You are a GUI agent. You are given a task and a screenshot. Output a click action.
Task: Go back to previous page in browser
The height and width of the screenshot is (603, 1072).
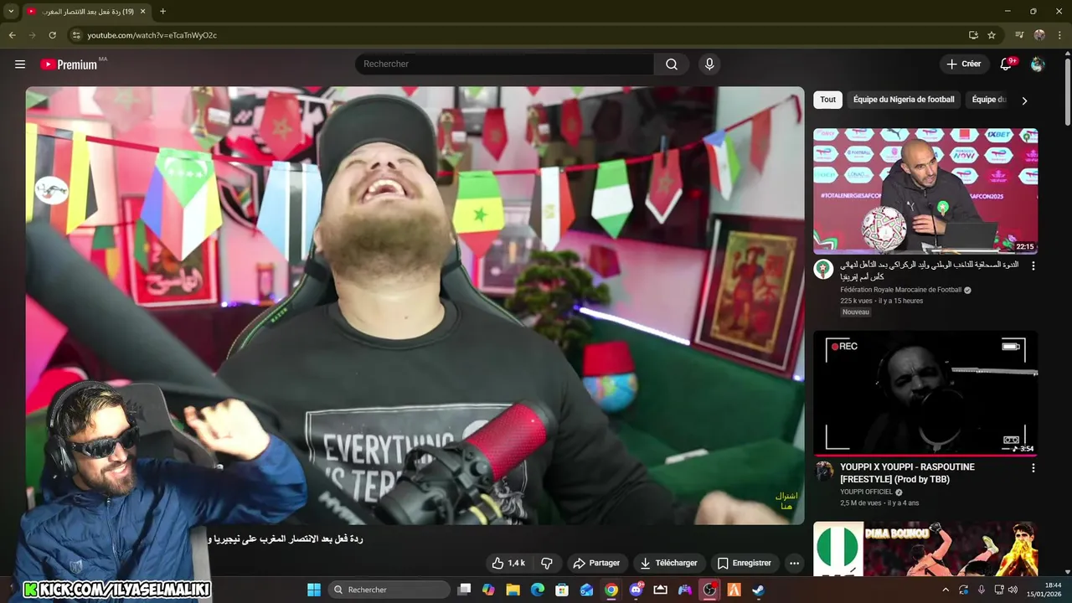12,35
